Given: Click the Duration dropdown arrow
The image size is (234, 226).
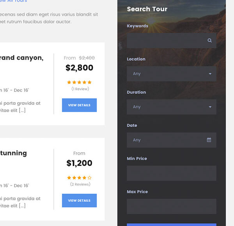Looking at the screenshot, I should pyautogui.click(x=210, y=107).
